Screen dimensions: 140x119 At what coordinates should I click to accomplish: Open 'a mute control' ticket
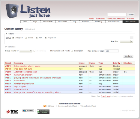coord(21,89)
